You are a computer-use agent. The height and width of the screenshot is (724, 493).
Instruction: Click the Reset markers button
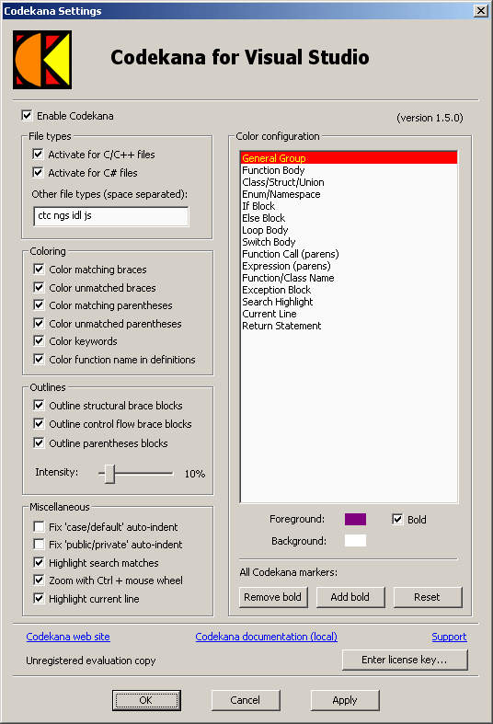point(428,597)
